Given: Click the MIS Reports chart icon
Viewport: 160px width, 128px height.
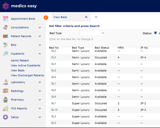Looking at the screenshot, I should pyautogui.click(x=5, y=109).
